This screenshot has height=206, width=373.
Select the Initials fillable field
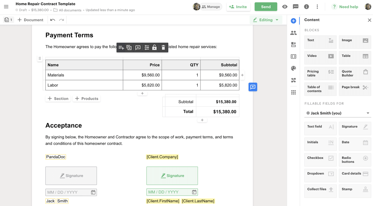tap(320, 144)
